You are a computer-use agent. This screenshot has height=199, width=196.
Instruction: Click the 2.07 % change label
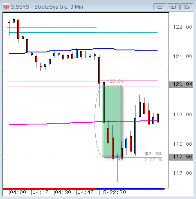coord(153,160)
